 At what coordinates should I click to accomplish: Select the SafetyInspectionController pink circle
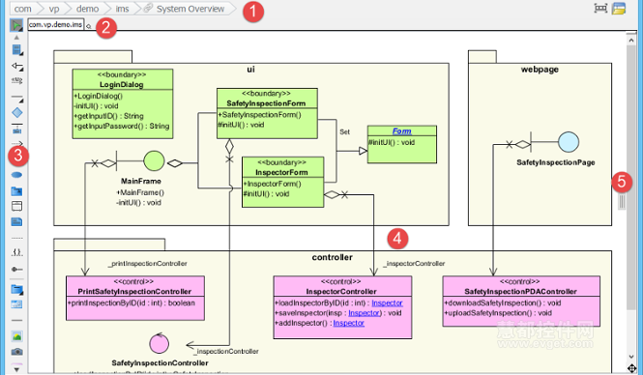pos(159,343)
